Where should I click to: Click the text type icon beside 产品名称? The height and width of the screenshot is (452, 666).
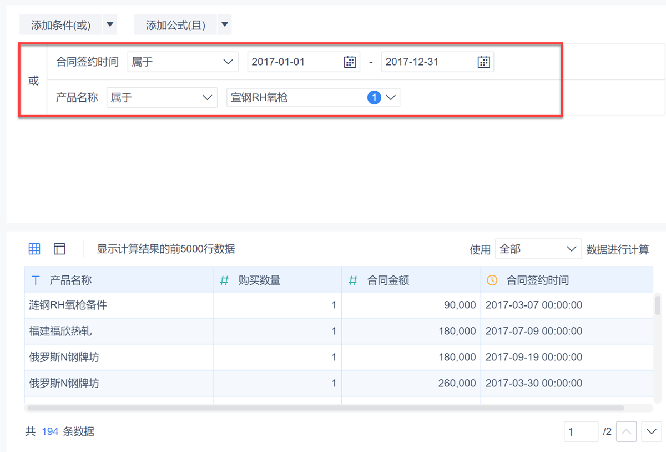pos(36,280)
